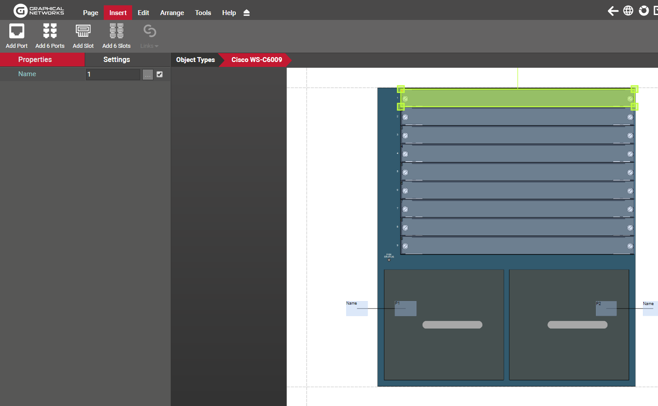The height and width of the screenshot is (406, 658).
Task: Go to Object Types breadcrumb
Action: [195, 60]
